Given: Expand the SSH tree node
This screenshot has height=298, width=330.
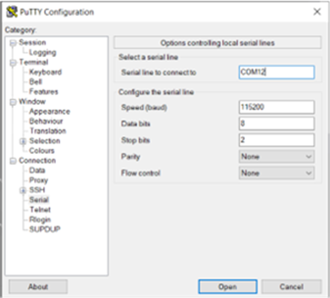Looking at the screenshot, I should [23, 190].
